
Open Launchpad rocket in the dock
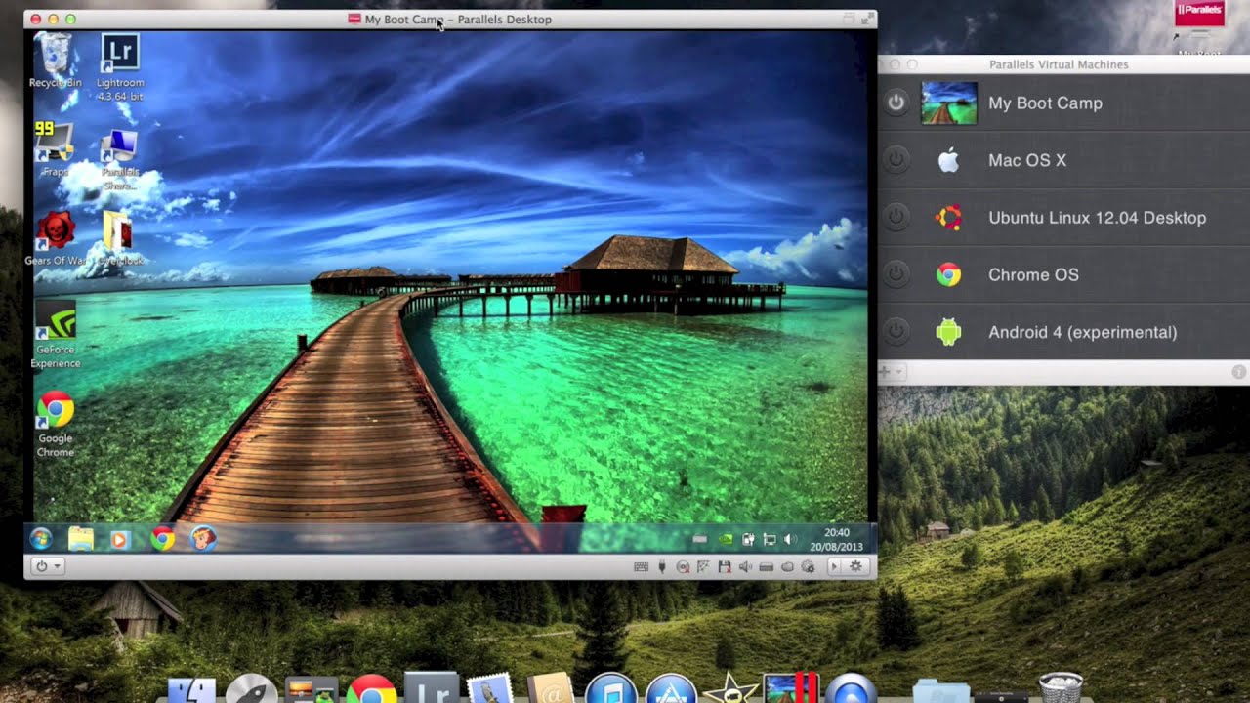tap(251, 689)
